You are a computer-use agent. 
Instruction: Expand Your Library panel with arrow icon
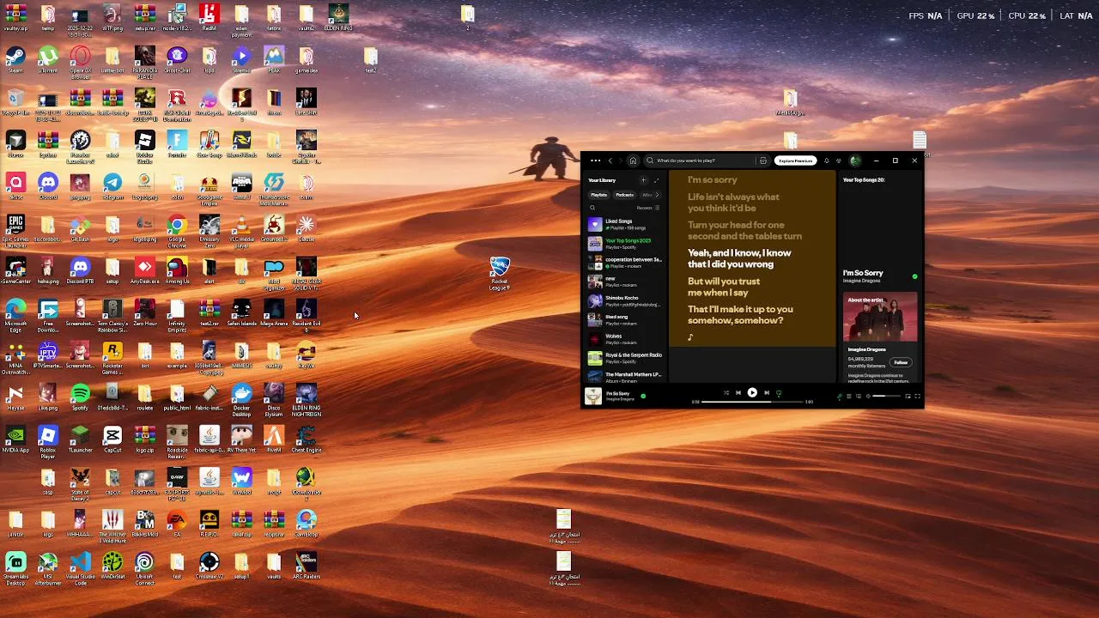click(657, 180)
